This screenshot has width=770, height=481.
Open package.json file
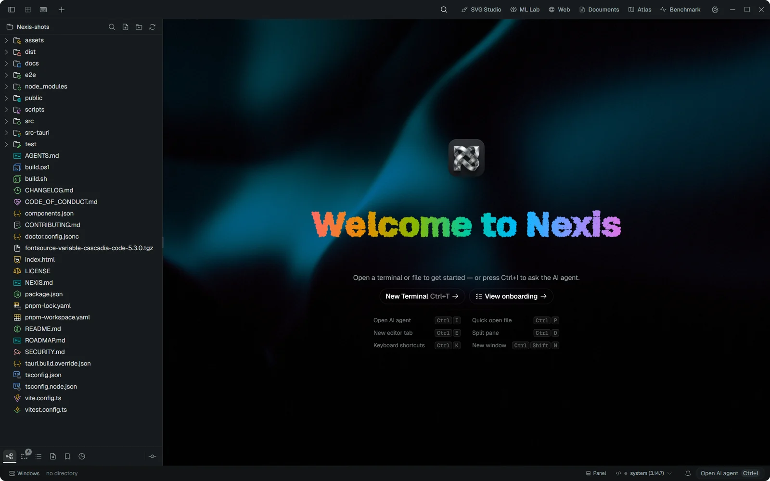click(x=81, y=294)
